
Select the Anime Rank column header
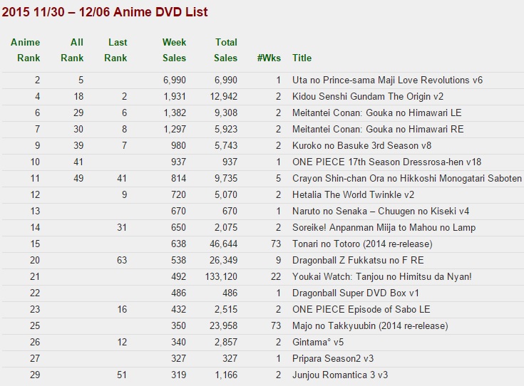[x=26, y=50]
